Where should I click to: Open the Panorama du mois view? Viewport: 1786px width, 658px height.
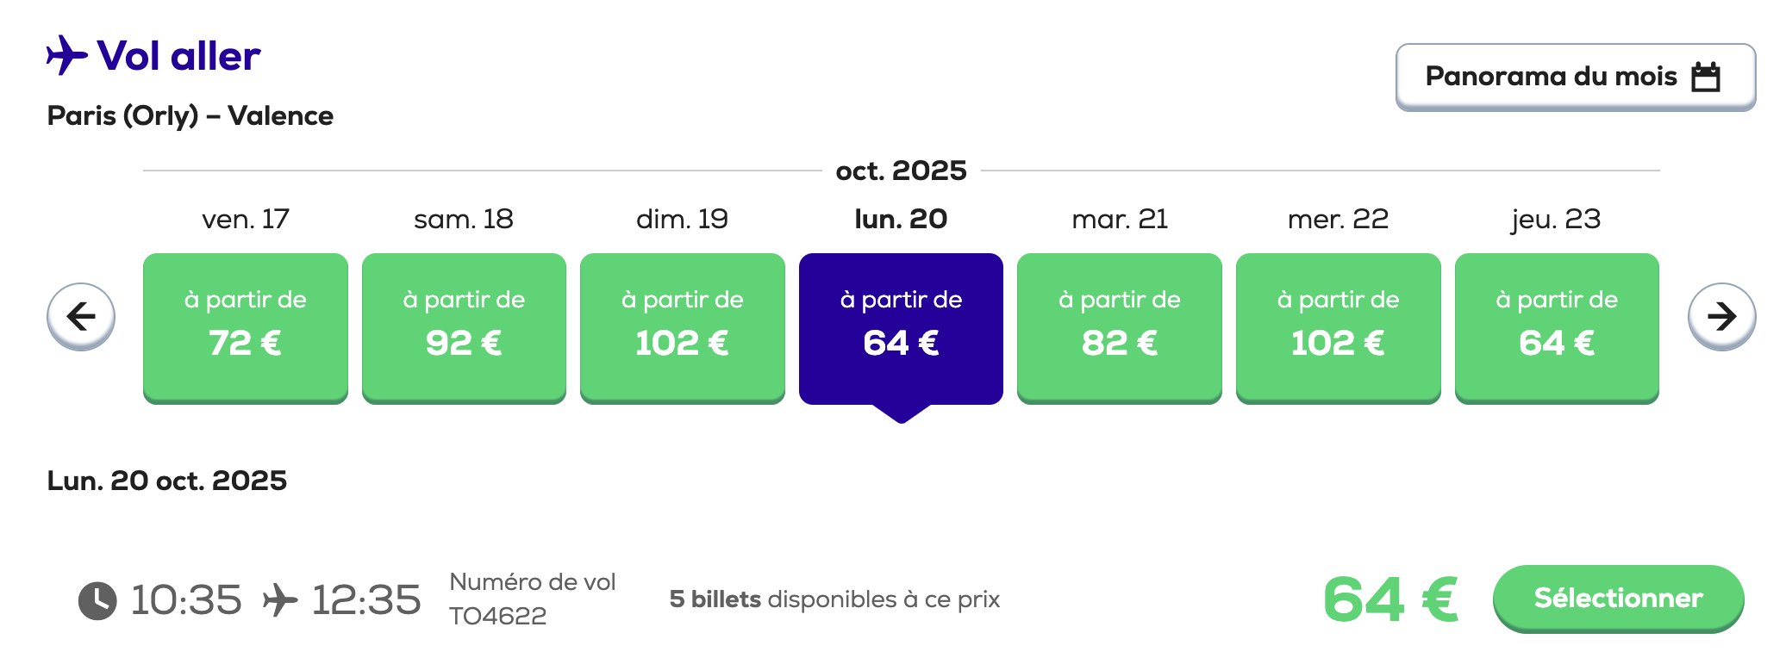tap(1575, 77)
